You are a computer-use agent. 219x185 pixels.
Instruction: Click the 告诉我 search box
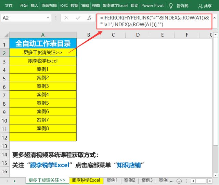click(182, 6)
